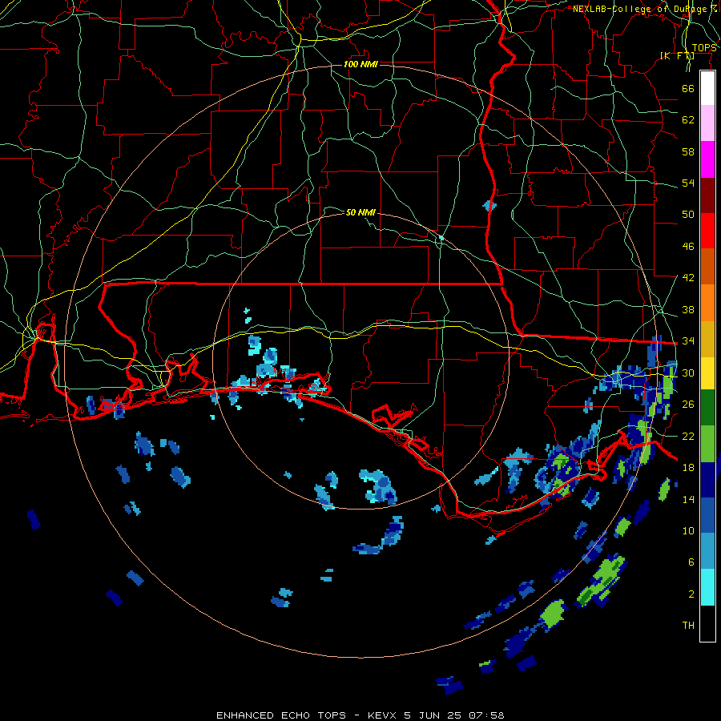This screenshot has height=721, width=721.
Task: Click the medium blue legend swatch
Action: [x=707, y=515]
